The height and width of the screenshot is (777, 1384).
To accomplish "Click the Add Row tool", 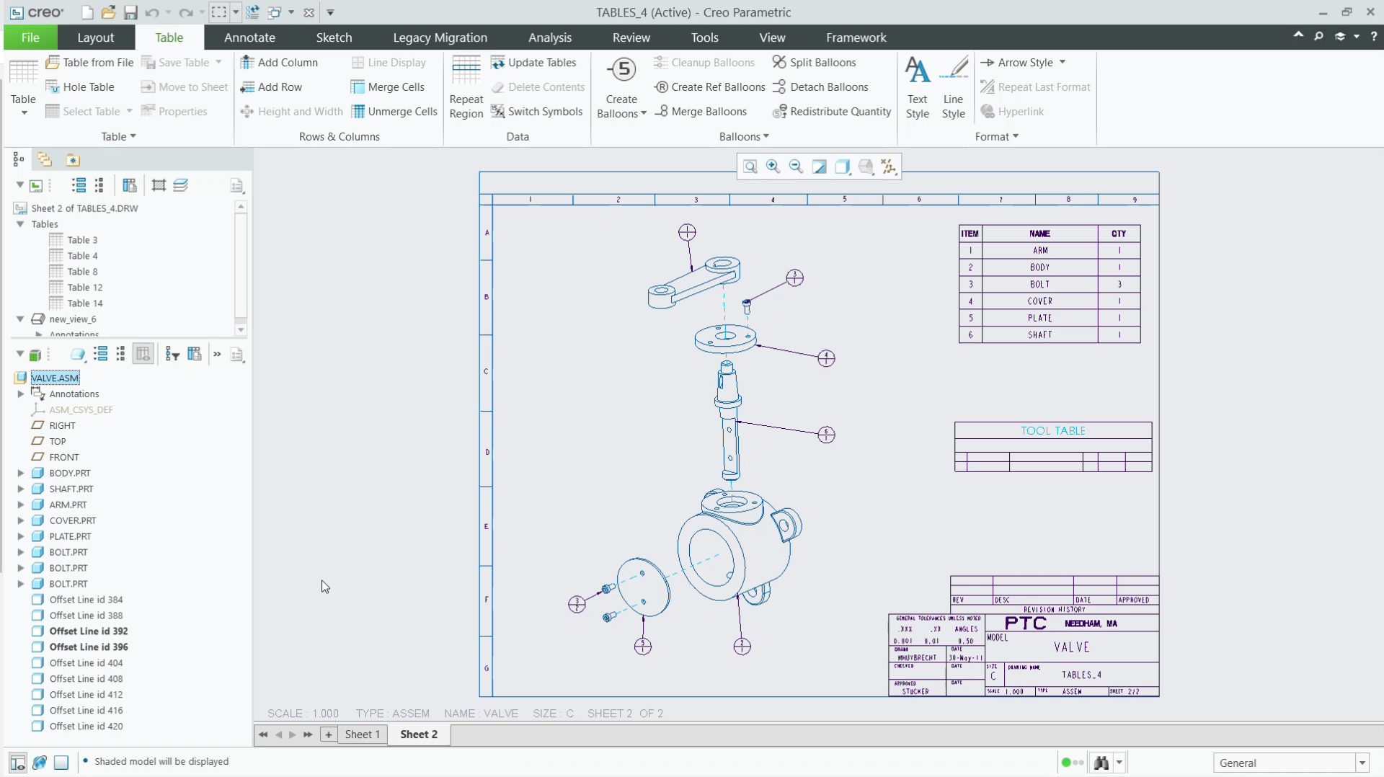I will (271, 87).
